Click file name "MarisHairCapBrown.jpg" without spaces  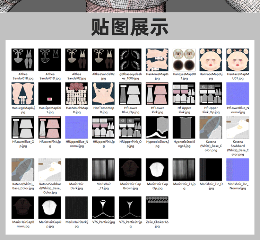pyautogui.click(x=23, y=224)
